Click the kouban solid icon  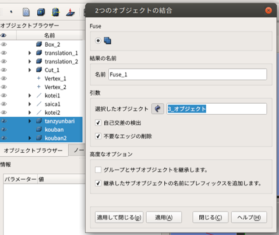click(x=39, y=129)
